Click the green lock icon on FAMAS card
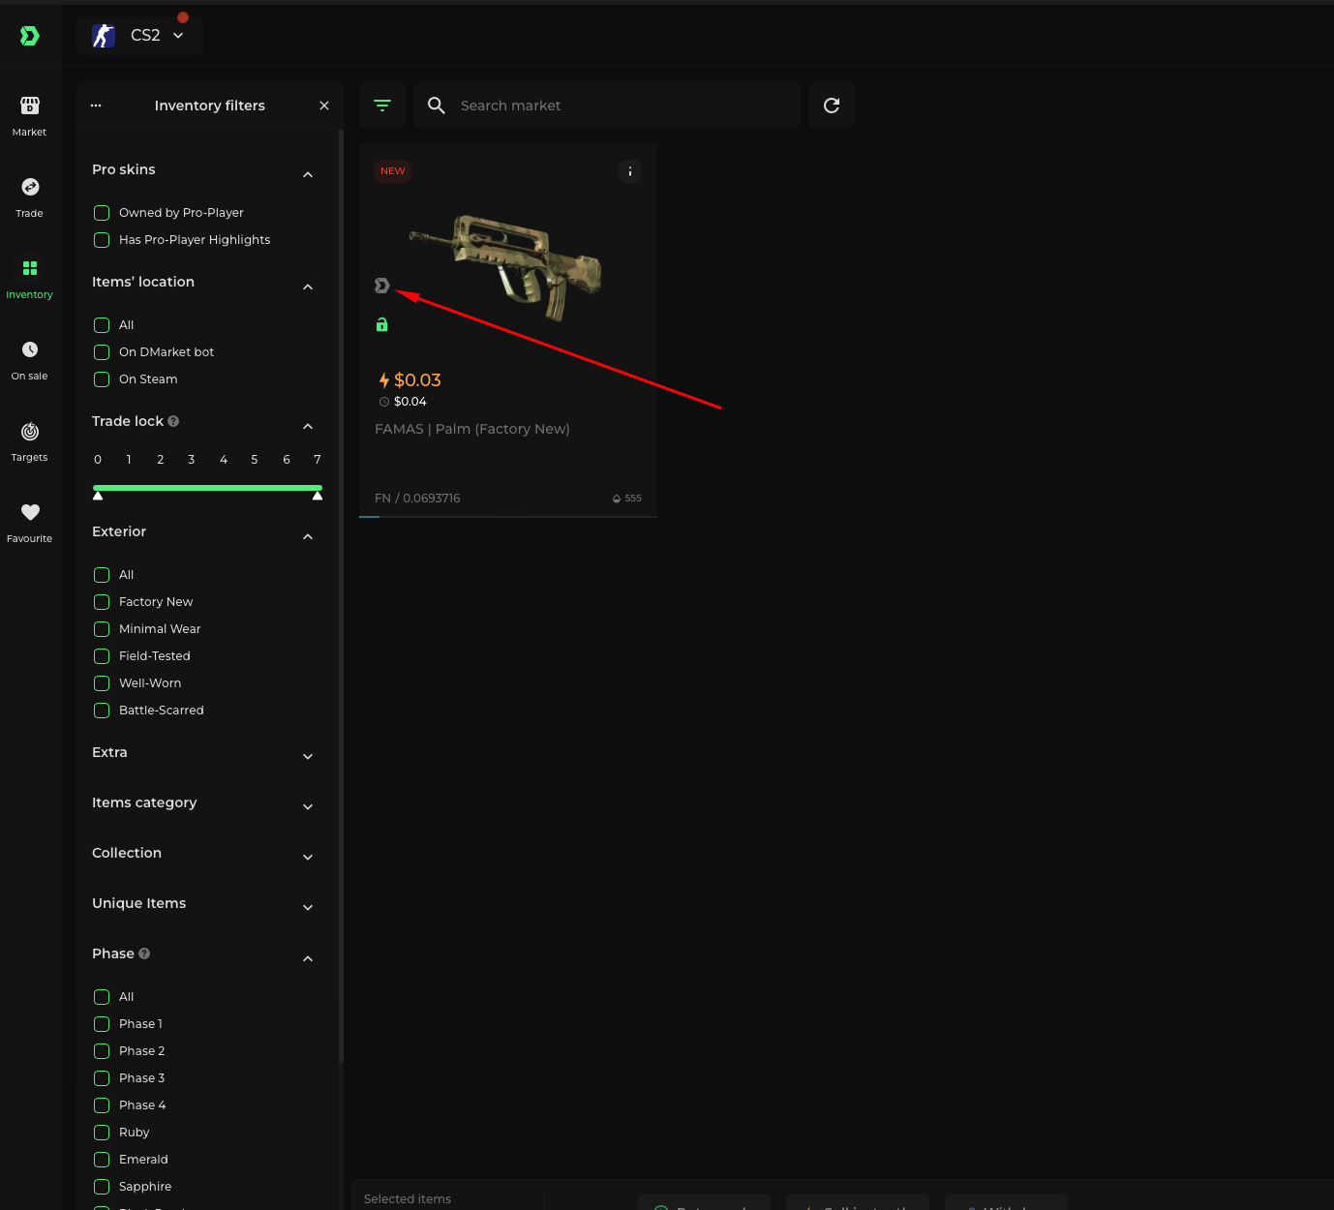This screenshot has height=1210, width=1334. click(x=382, y=324)
